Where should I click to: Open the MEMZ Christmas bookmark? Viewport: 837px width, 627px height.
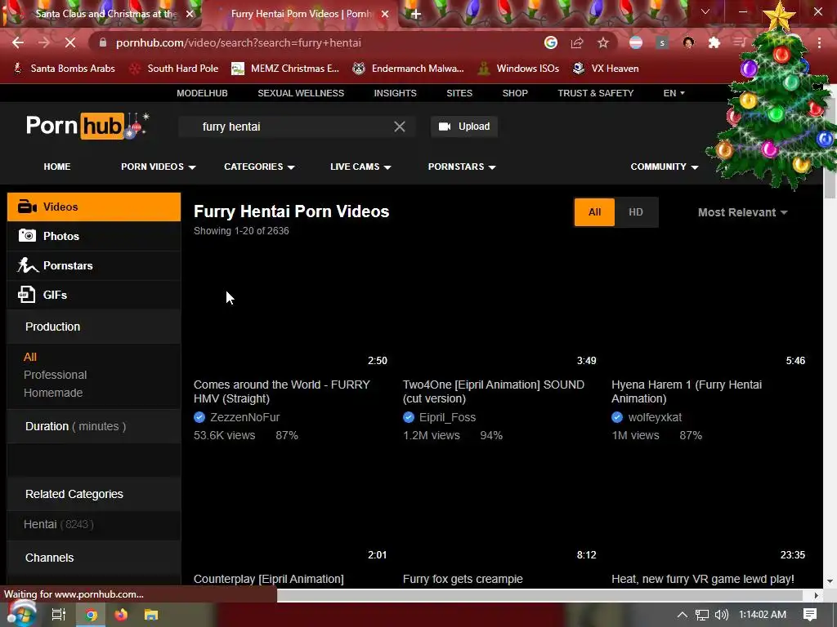point(285,69)
